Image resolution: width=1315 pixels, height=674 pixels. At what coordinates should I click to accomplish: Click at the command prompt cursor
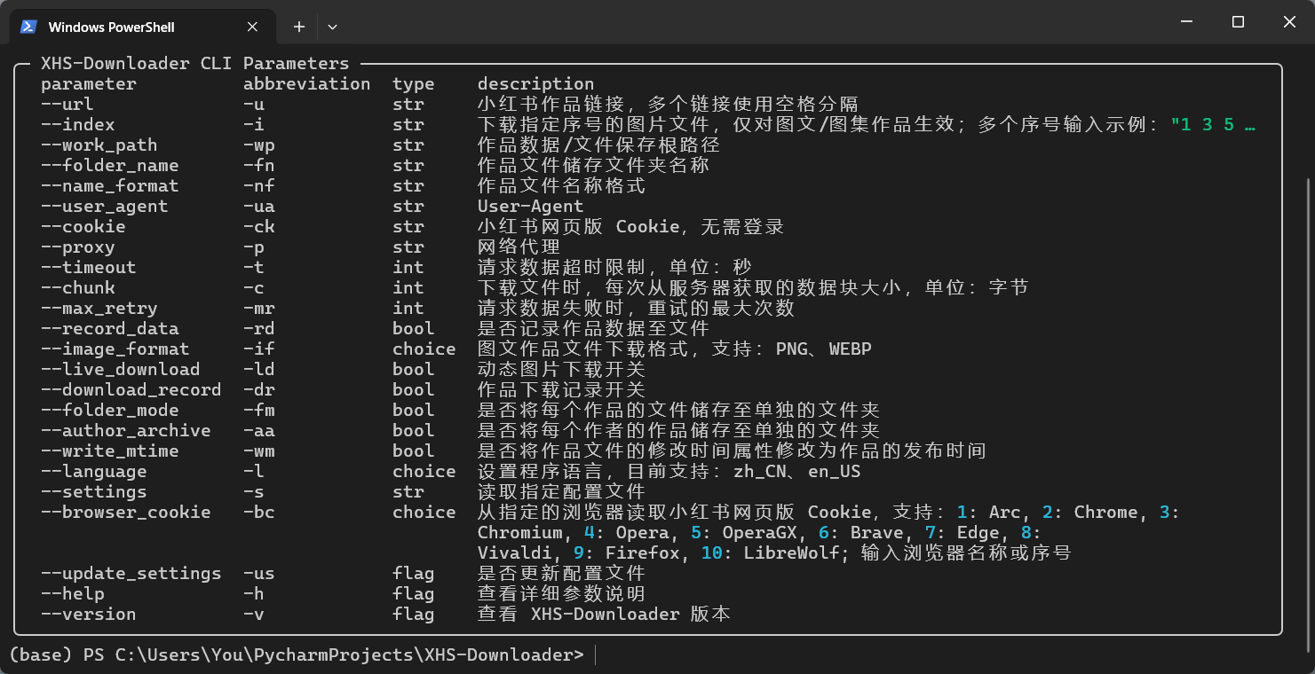(596, 655)
